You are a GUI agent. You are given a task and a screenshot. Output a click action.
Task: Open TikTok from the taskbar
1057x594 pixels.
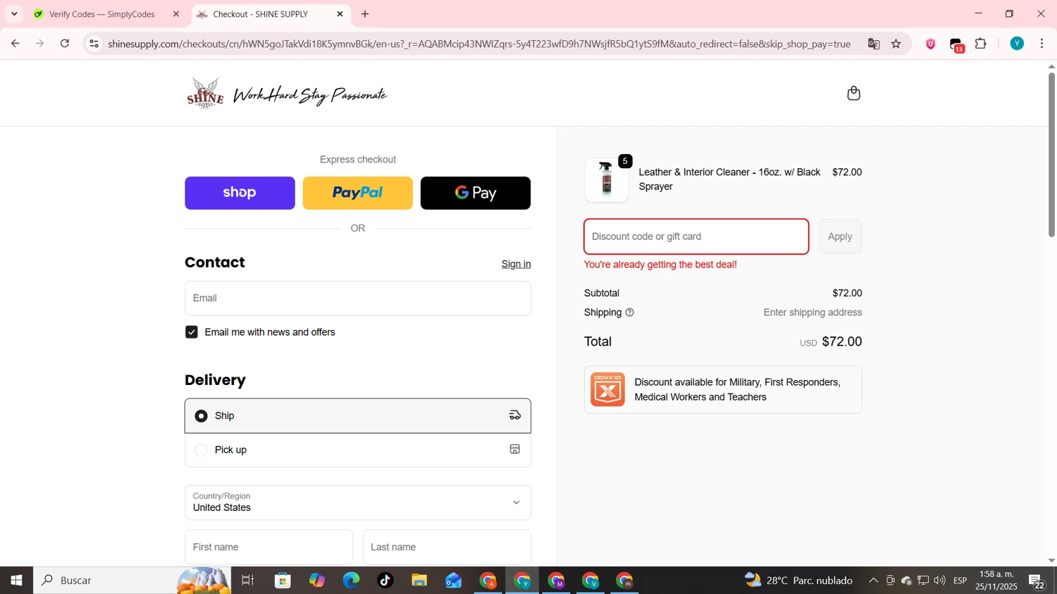click(385, 581)
